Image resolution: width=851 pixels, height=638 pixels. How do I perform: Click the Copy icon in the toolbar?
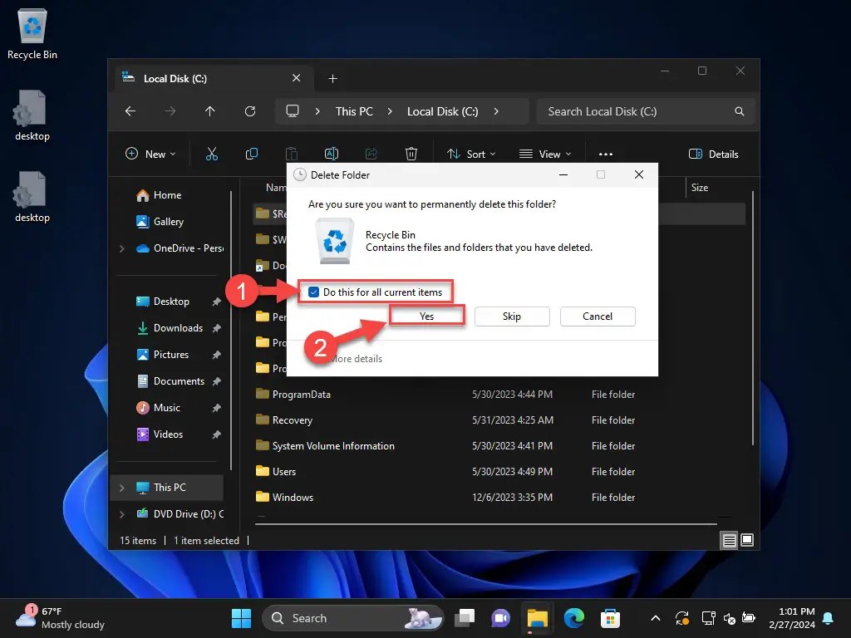click(252, 154)
